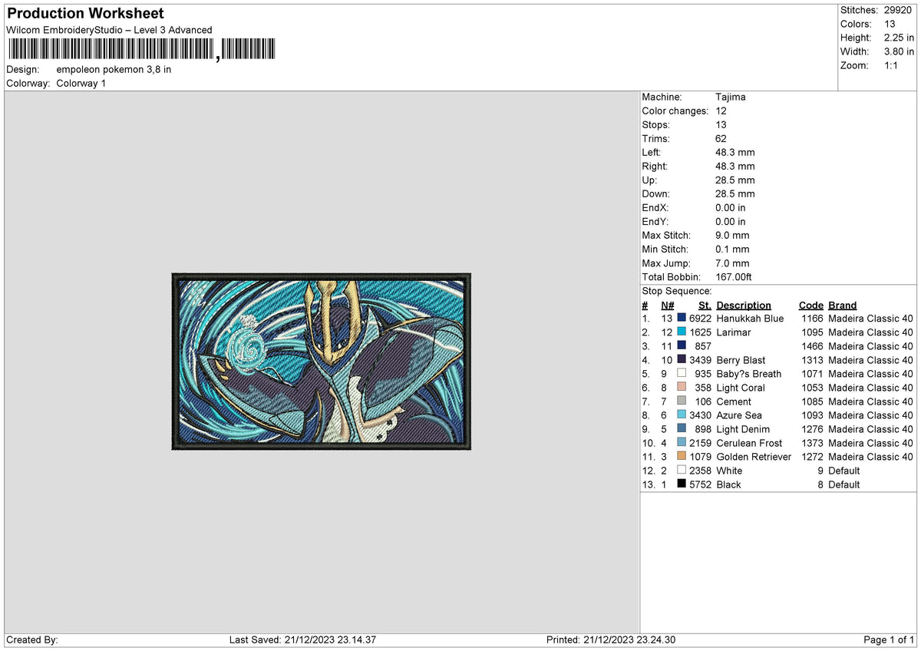
Task: Click the Zoom value 1:1
Action: pyautogui.click(x=892, y=65)
